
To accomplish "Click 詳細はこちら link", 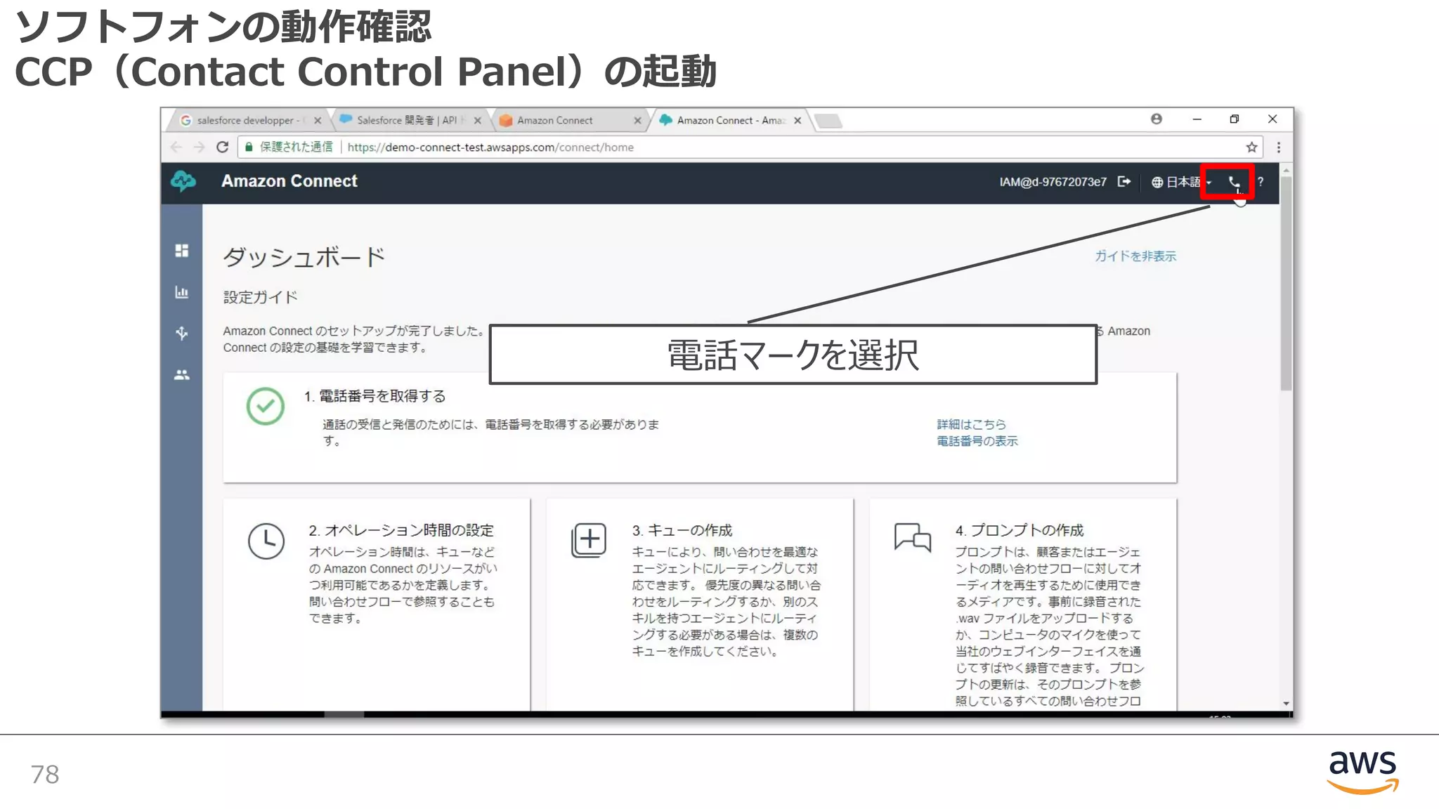I will pyautogui.click(x=971, y=424).
